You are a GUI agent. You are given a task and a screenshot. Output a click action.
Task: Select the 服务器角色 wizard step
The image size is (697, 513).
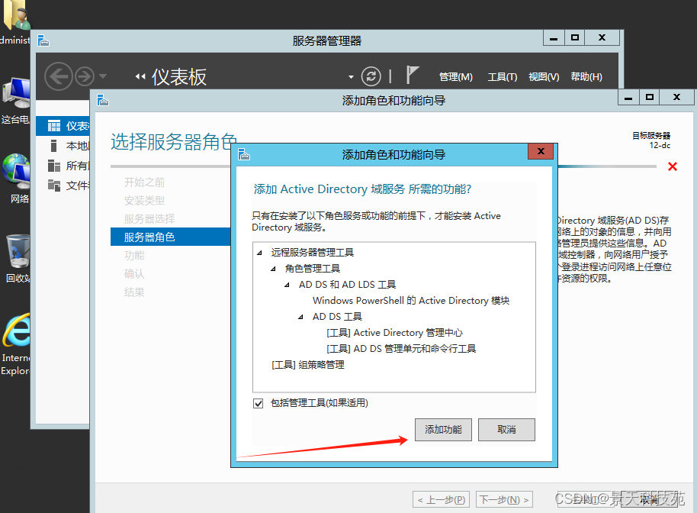point(170,237)
